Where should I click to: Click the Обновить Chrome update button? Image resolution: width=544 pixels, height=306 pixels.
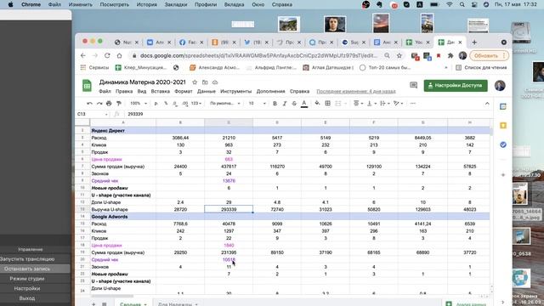[x=490, y=55]
